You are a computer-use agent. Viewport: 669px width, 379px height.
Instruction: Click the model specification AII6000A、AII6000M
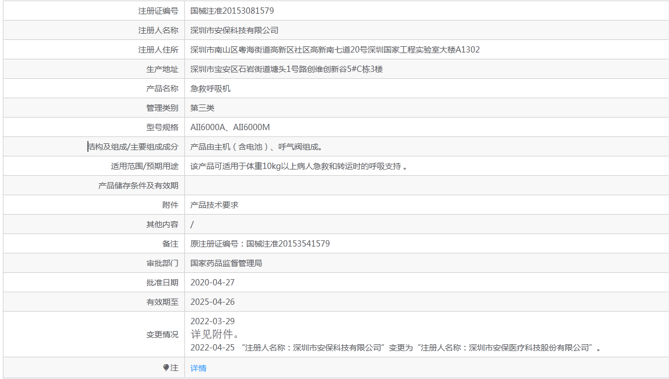(230, 127)
